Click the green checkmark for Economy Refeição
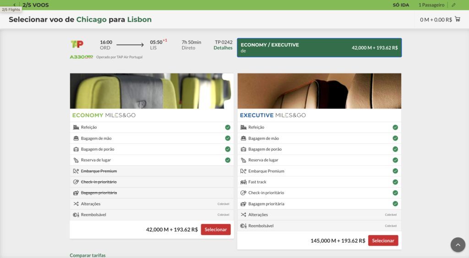Image resolution: width=469 pixels, height=258 pixels. pyautogui.click(x=228, y=127)
